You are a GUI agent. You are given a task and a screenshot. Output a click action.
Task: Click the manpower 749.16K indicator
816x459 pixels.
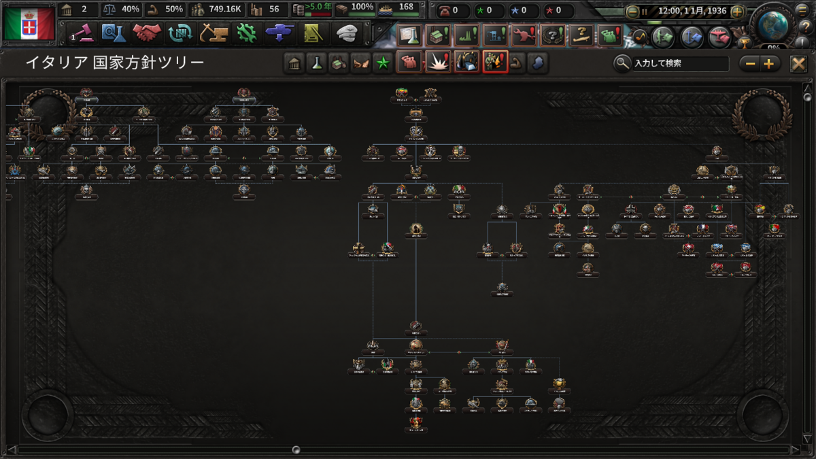(216, 10)
